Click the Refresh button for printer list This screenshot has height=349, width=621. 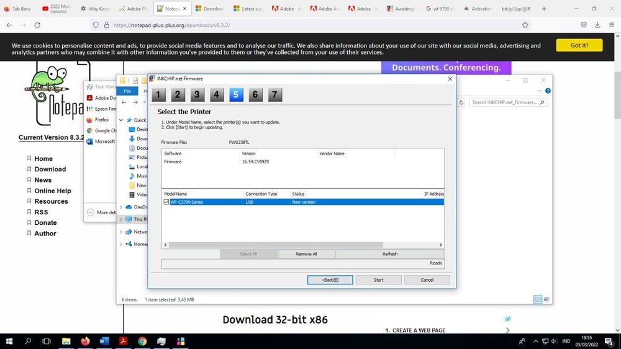point(390,254)
